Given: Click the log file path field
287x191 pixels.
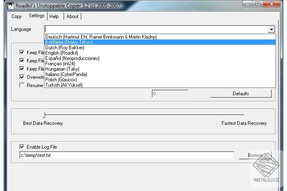Looking at the screenshot, I should pos(127,155).
